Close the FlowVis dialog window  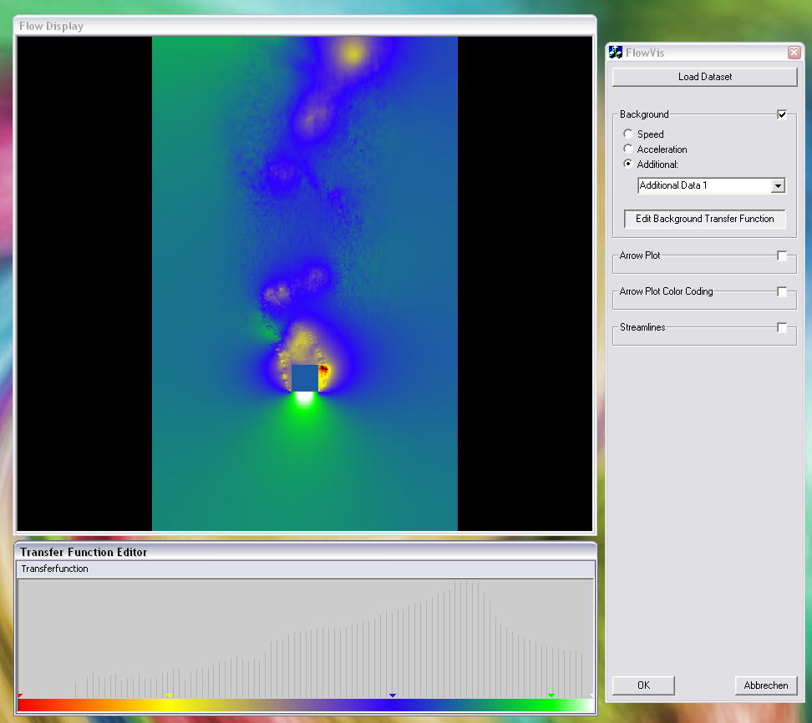click(794, 53)
